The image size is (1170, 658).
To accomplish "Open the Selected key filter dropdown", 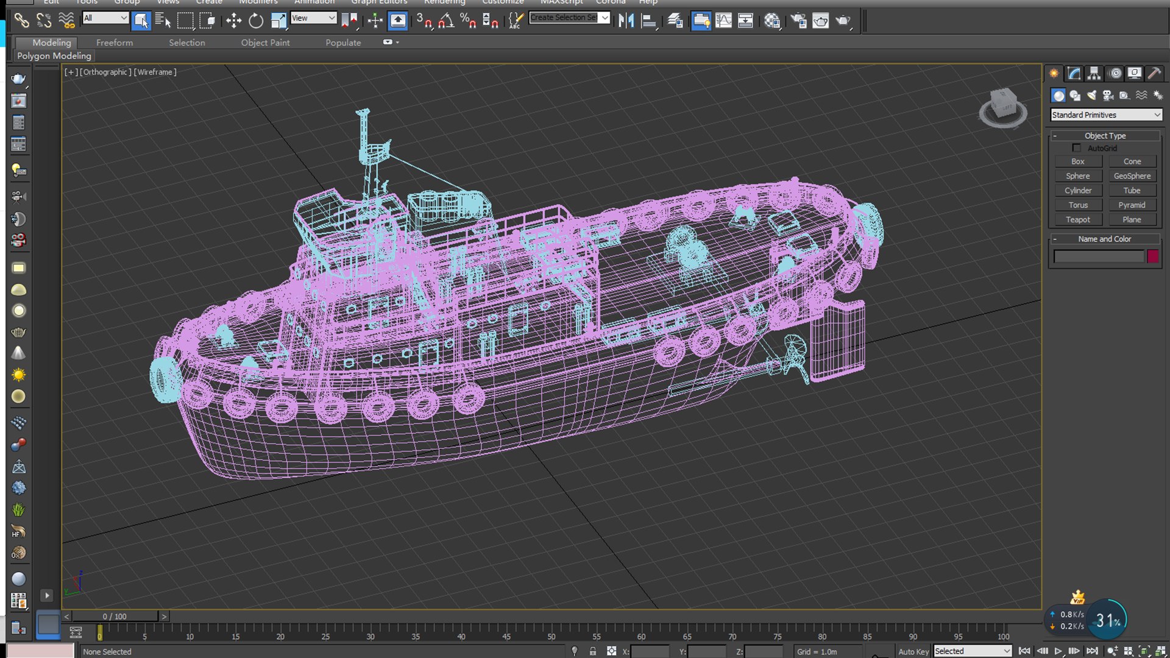I will pos(973,651).
